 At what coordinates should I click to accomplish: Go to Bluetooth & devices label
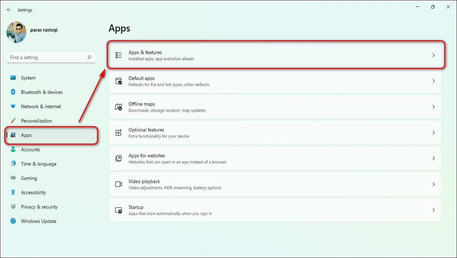click(x=42, y=92)
